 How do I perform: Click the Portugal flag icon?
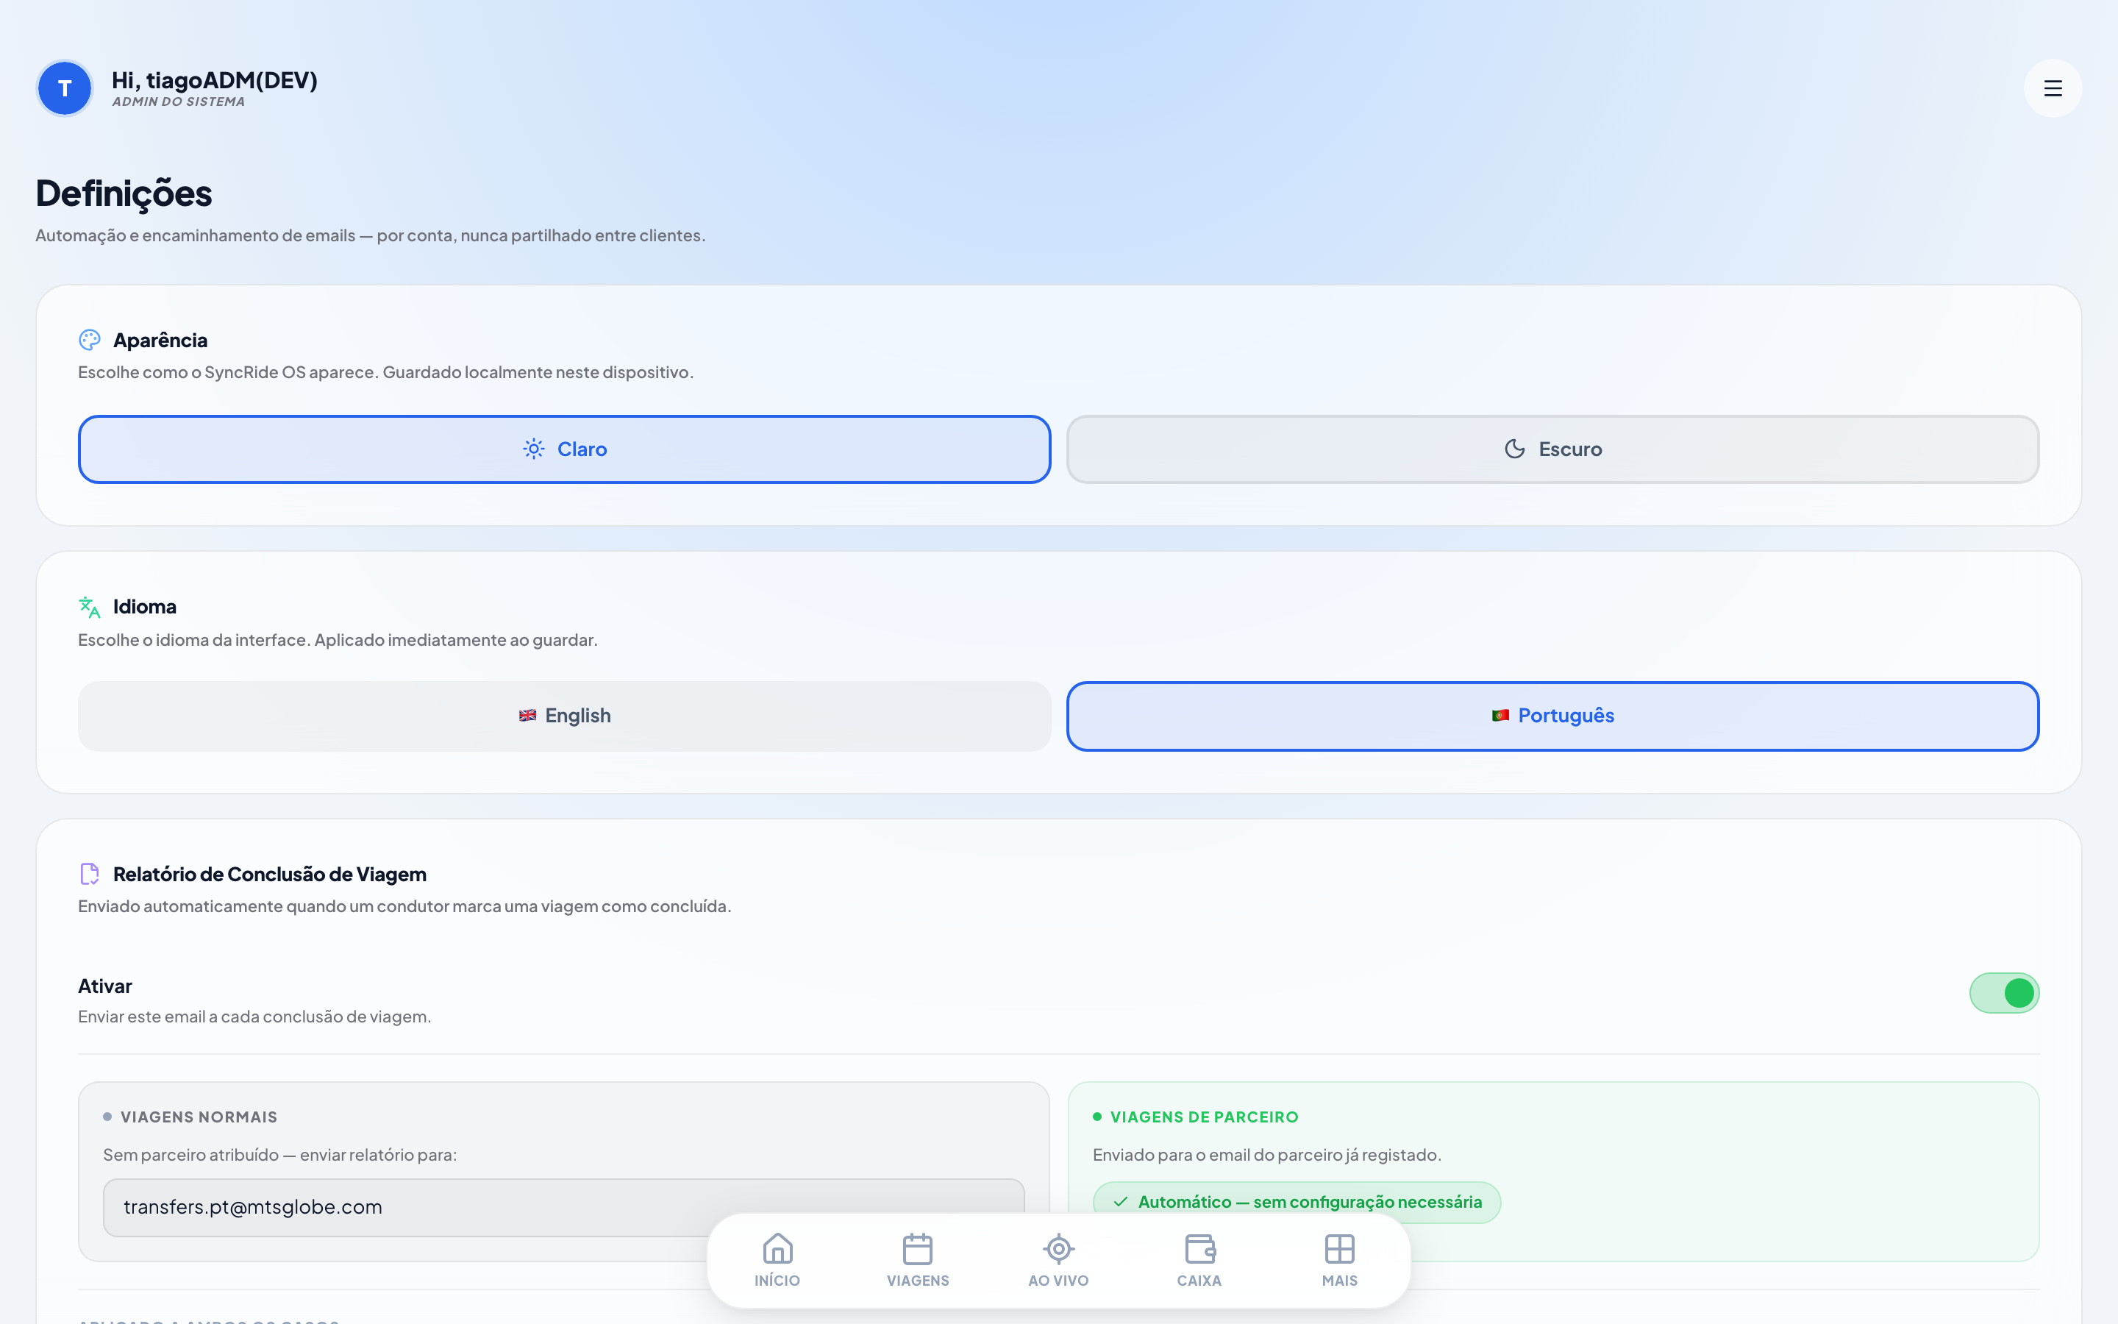(1501, 716)
